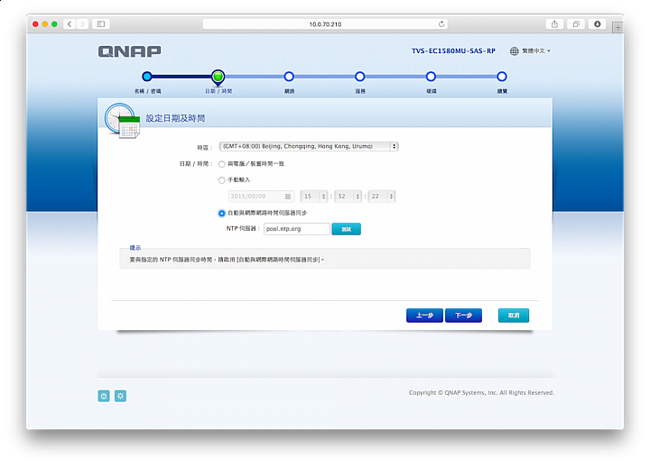Click the 取消 cancel button

pyautogui.click(x=514, y=316)
